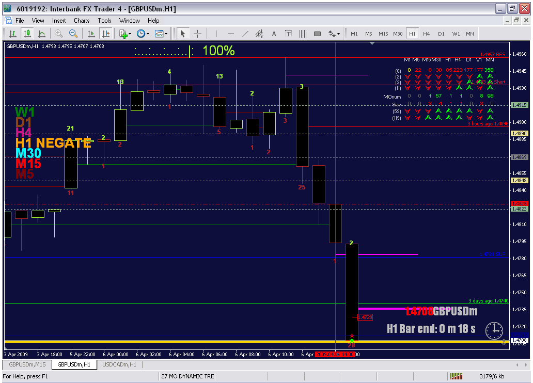Select the Arrows objects icon
This screenshot has height=383, width=533.
coord(332,34)
